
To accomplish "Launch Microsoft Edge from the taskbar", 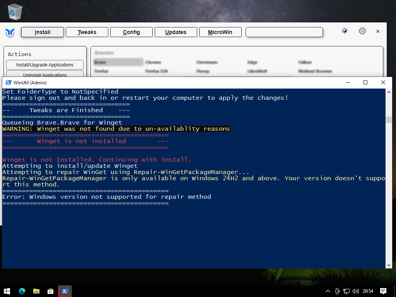I will tap(22, 291).
